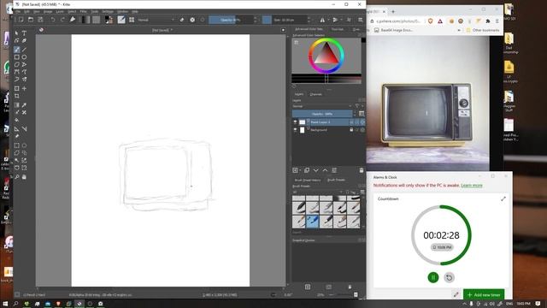Select the Transform tool
This screenshot has height=308, width=547.
coord(16,88)
